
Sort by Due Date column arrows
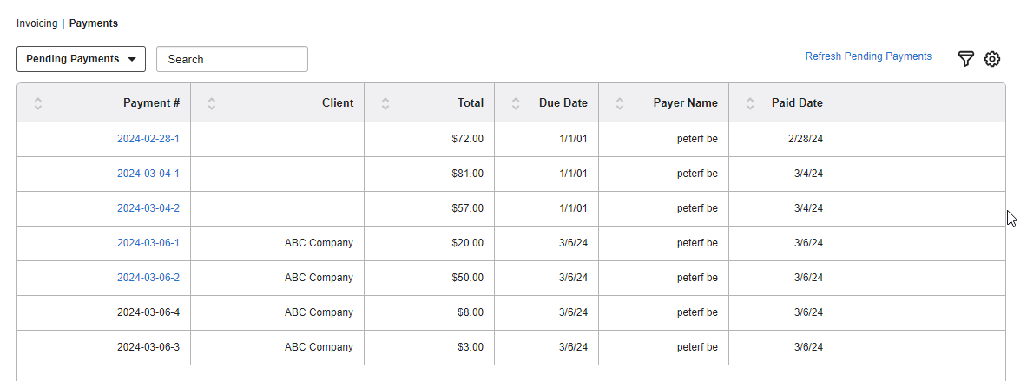[x=516, y=103]
